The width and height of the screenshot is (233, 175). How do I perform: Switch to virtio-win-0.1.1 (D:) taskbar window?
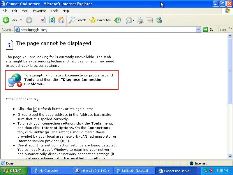tap(93, 171)
